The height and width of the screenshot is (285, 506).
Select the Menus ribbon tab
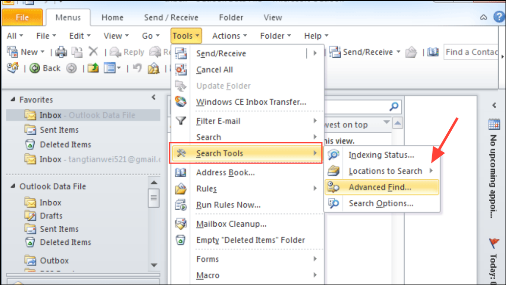click(x=68, y=18)
